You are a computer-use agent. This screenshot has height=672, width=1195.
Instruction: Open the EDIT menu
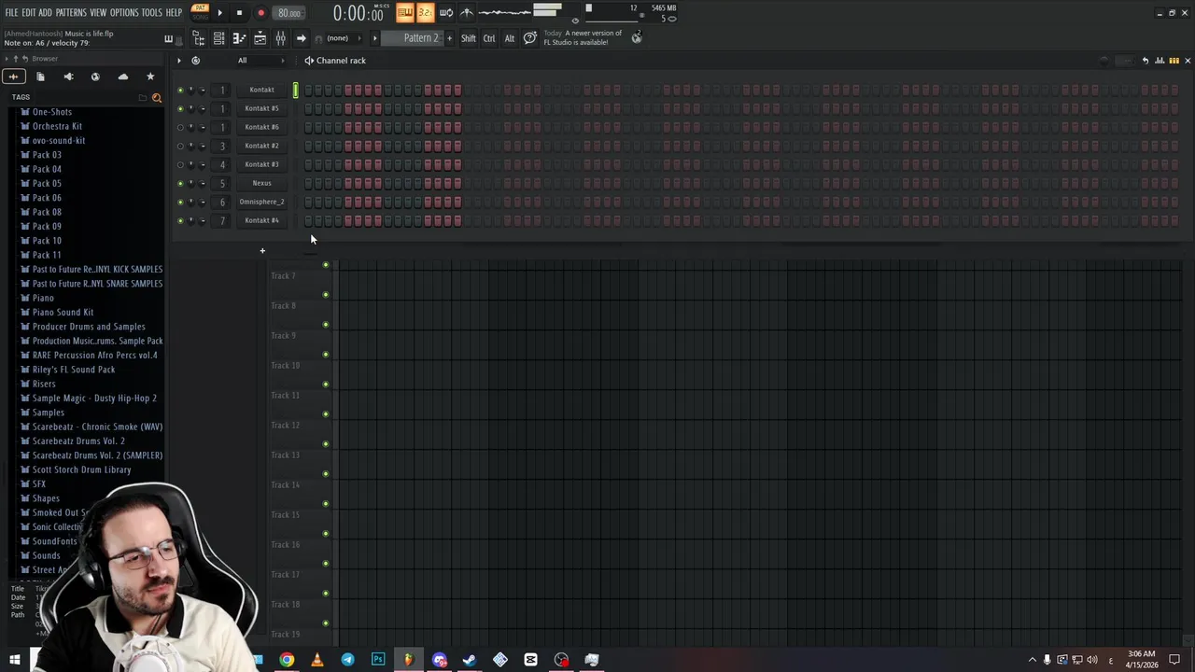[29, 12]
